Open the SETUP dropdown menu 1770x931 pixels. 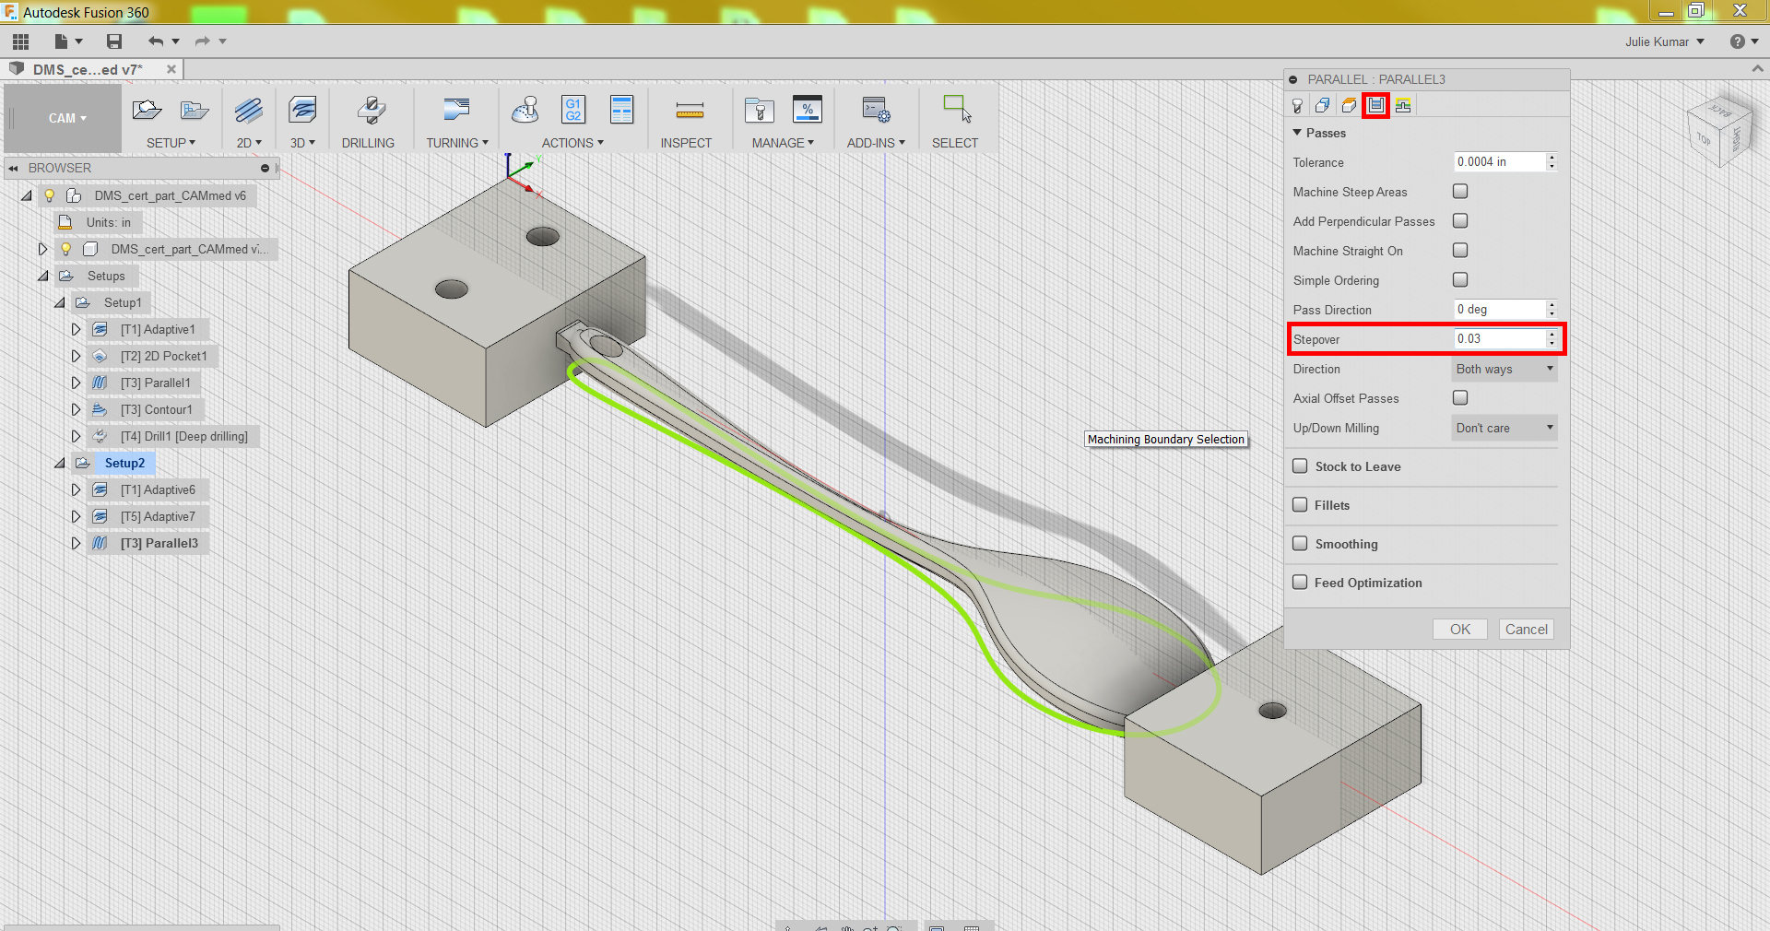[x=171, y=143]
